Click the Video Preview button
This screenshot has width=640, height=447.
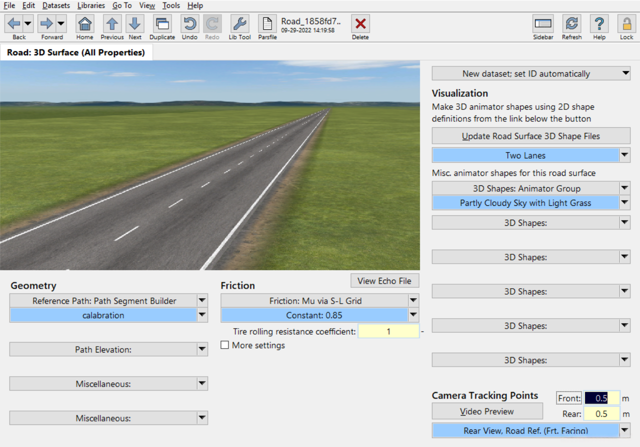click(487, 412)
